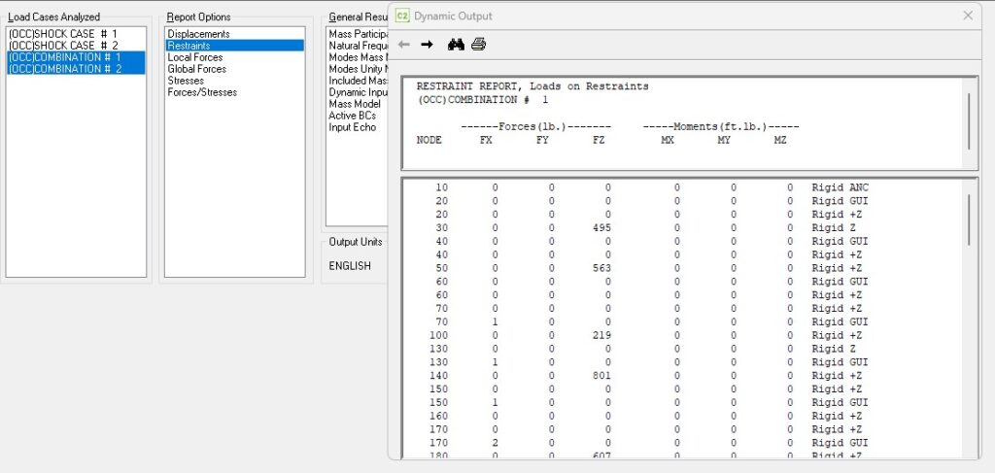Open the Mass Model general result
The image size is (995, 473).
(x=355, y=104)
